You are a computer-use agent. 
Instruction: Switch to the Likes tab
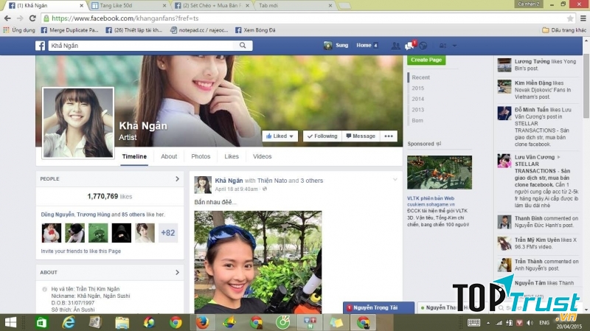pyautogui.click(x=232, y=156)
